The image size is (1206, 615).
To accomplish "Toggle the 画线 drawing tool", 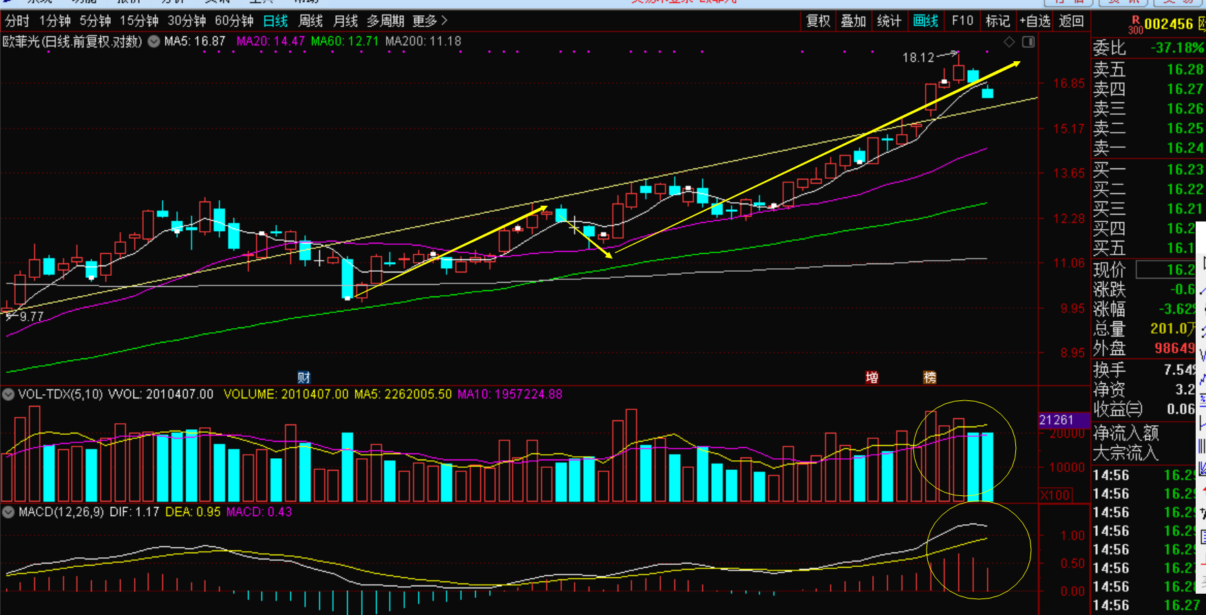I will (925, 21).
